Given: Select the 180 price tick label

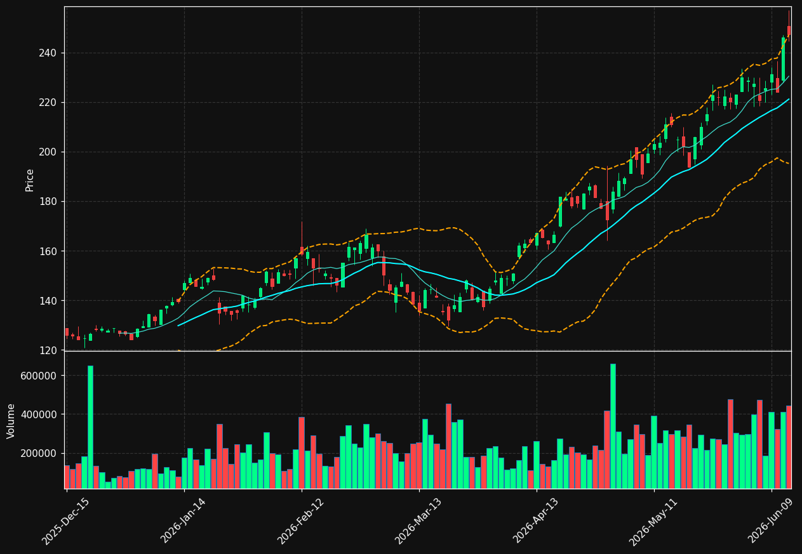Looking at the screenshot, I should tap(48, 202).
